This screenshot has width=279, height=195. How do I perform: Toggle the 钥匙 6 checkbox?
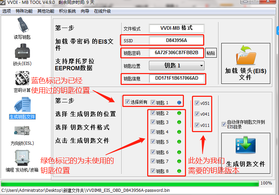pos(153,152)
